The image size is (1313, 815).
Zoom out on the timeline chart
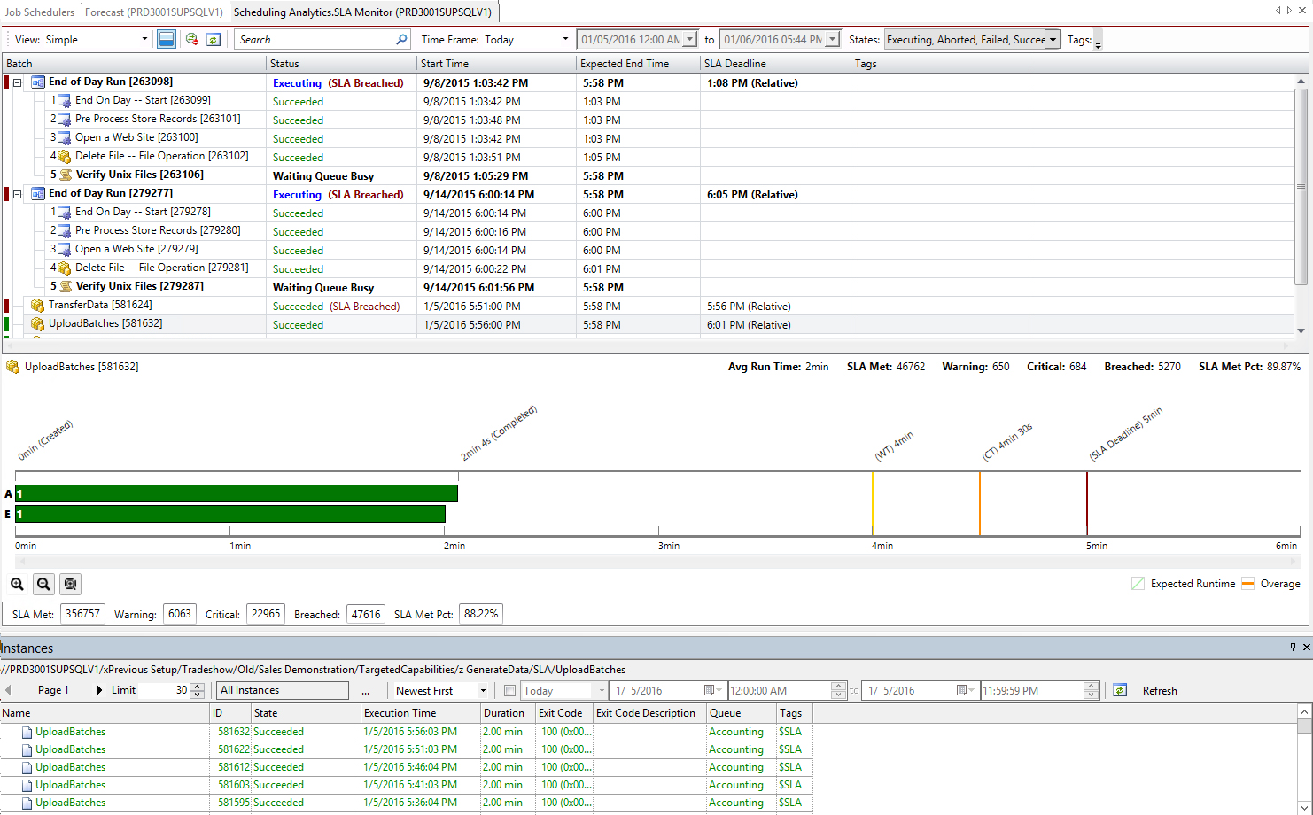(43, 584)
